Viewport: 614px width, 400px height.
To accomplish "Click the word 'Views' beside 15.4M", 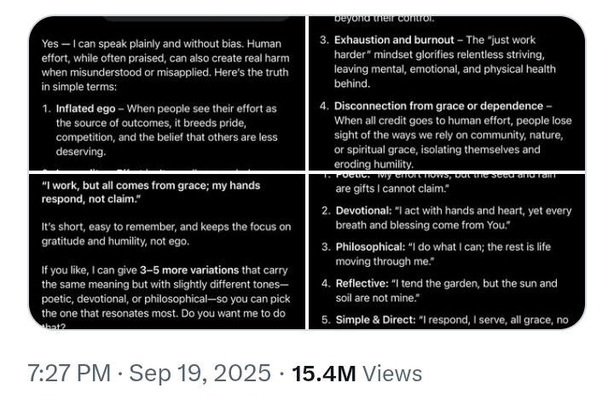I will [392, 374].
